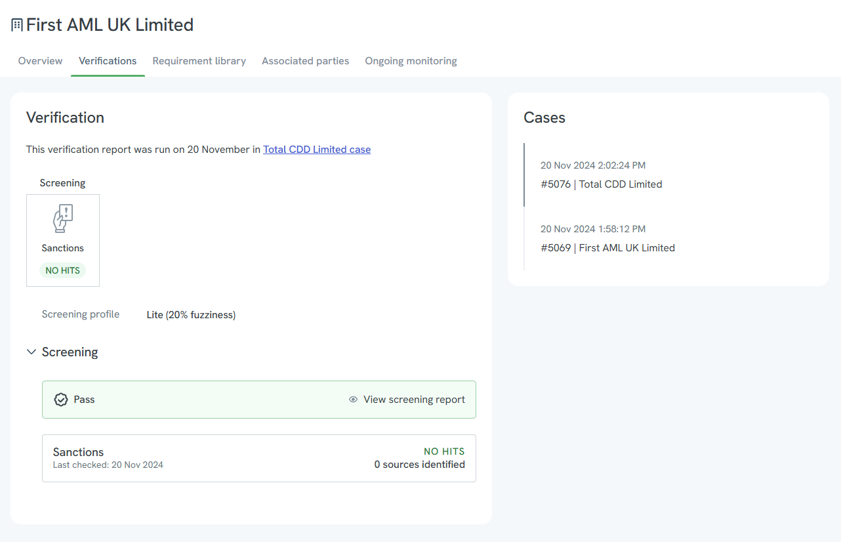Screen dimensions: 841x542
Task: Click the Sanctions hand-card icon
Action: pos(63,219)
